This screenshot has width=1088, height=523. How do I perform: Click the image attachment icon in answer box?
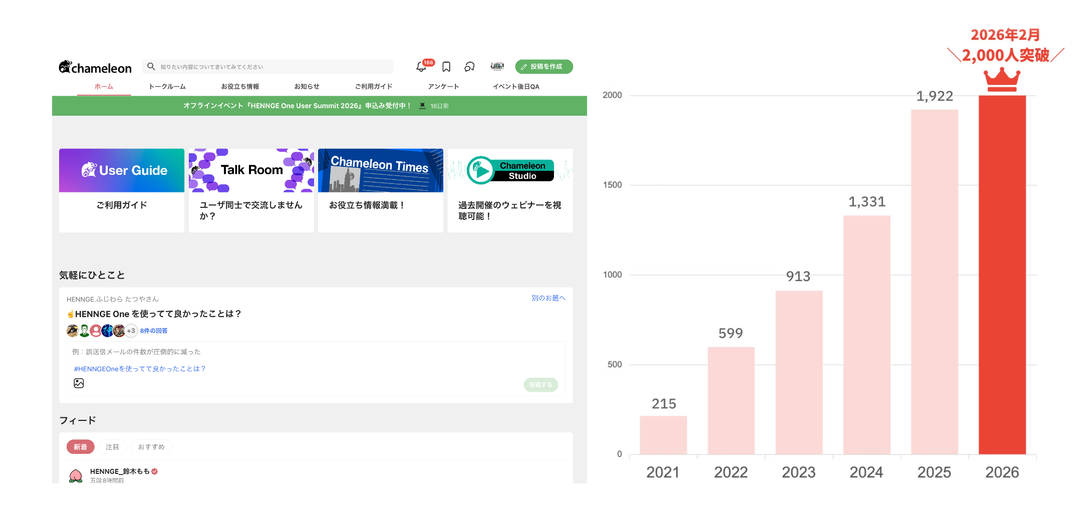79,383
